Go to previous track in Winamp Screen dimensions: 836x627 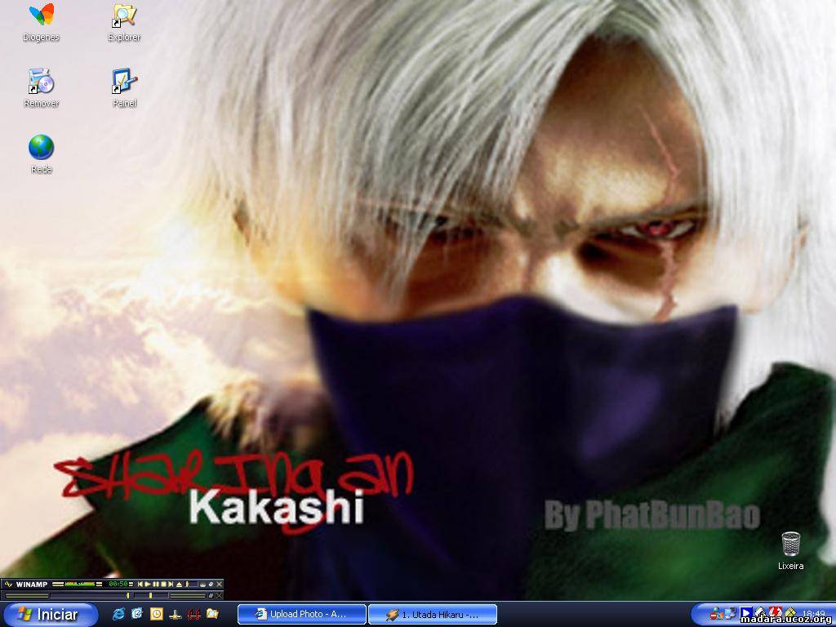(140, 585)
